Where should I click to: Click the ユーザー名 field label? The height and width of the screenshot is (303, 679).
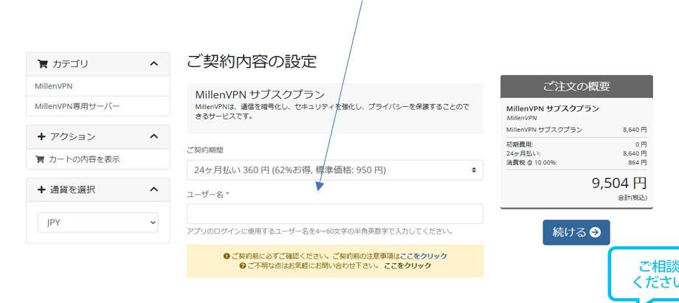207,195
